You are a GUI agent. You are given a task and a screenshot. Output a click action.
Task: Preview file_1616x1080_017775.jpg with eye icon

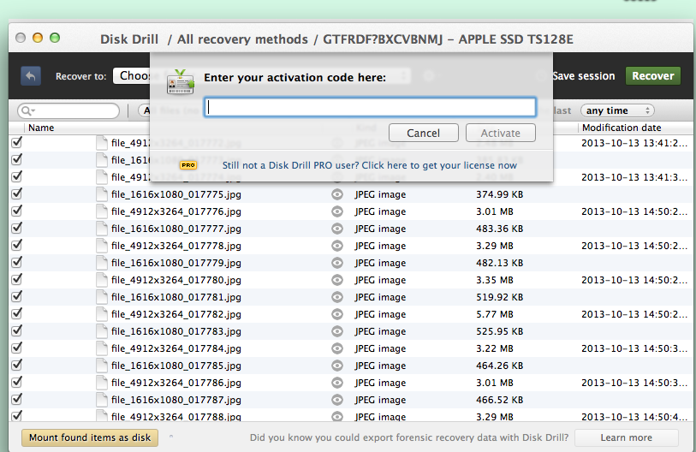point(337,194)
